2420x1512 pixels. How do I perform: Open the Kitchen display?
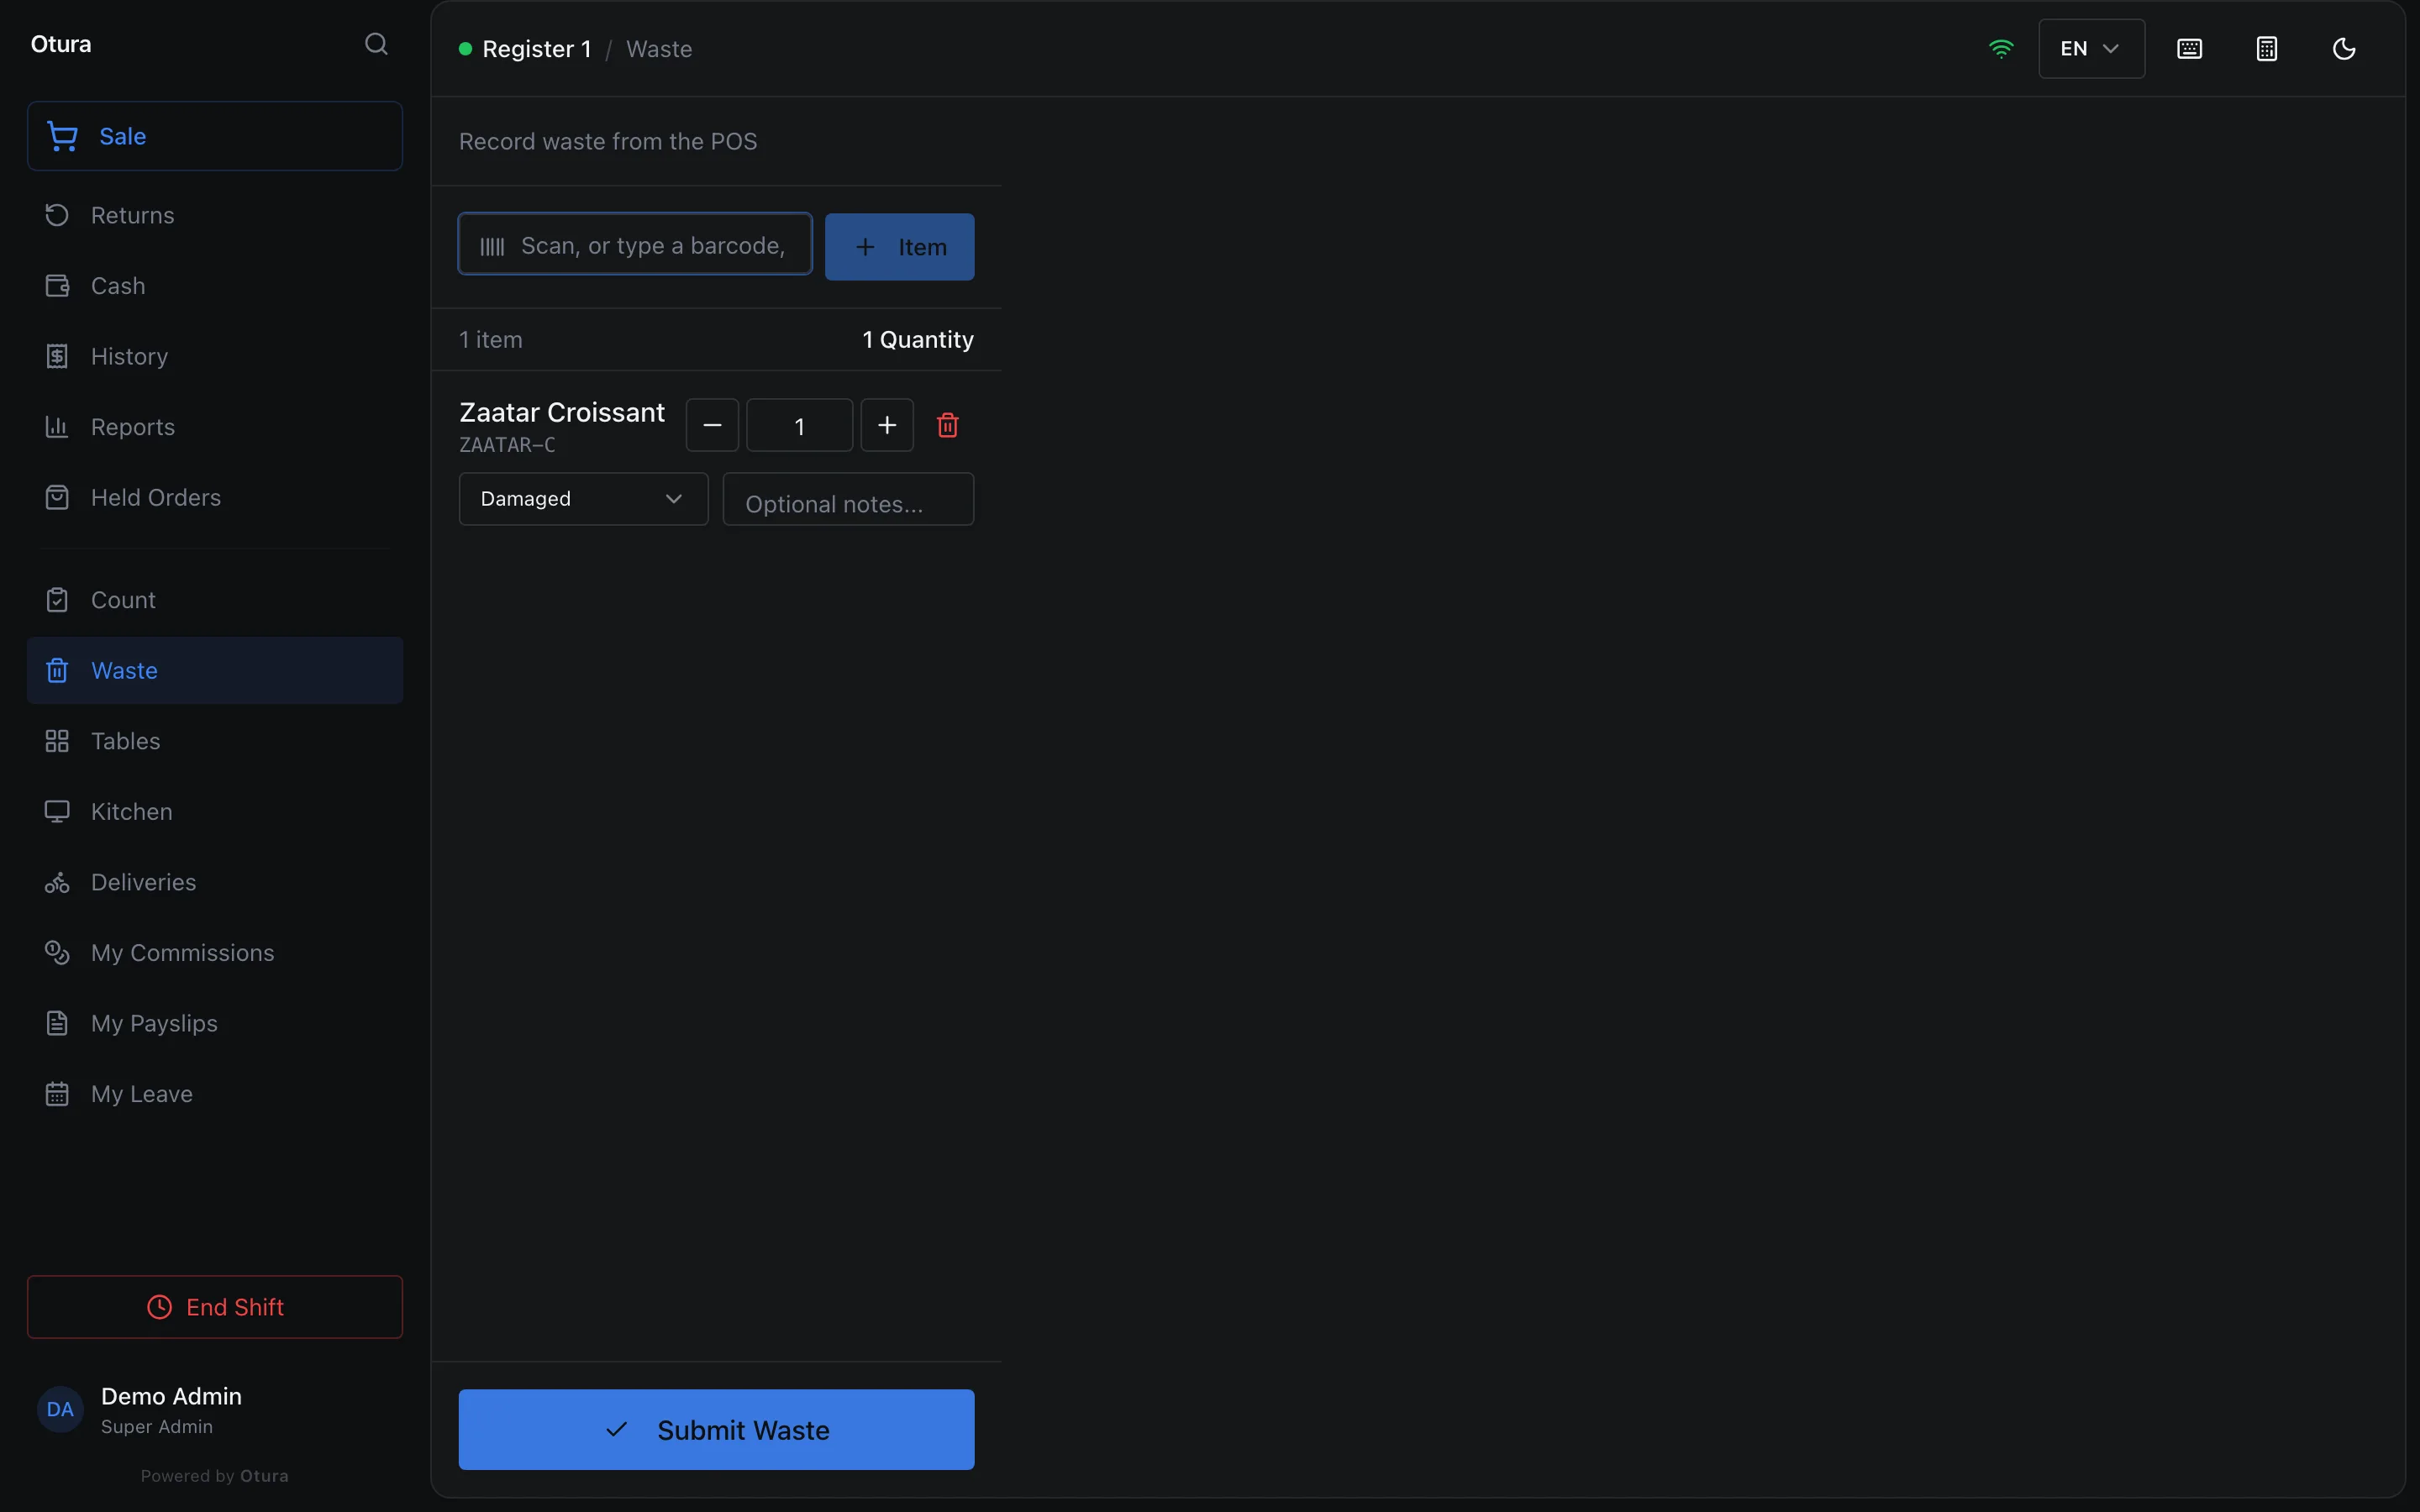tap(215, 811)
